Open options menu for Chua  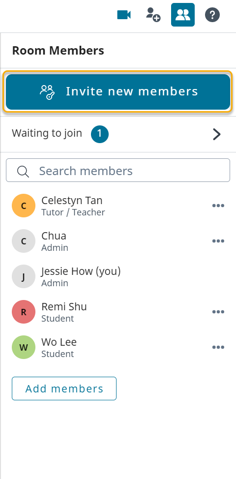[x=218, y=241]
